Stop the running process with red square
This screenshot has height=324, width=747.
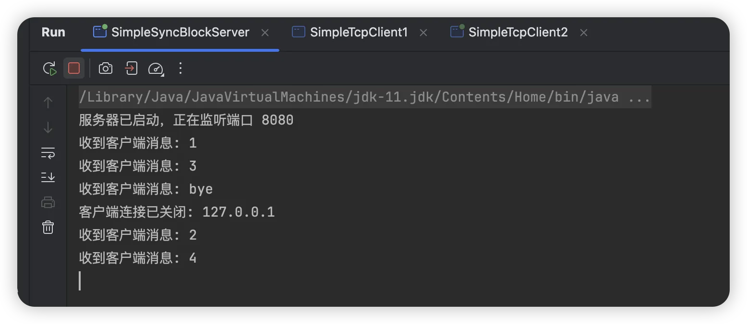pos(74,69)
